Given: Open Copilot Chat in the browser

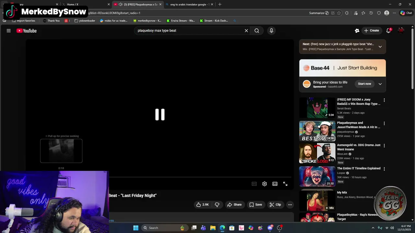Looking at the screenshot, I should pos(406,13).
